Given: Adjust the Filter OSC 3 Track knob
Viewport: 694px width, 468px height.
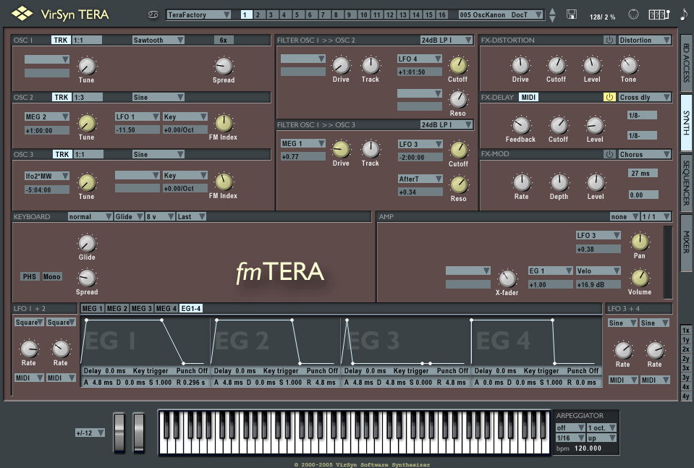Looking at the screenshot, I should (371, 150).
